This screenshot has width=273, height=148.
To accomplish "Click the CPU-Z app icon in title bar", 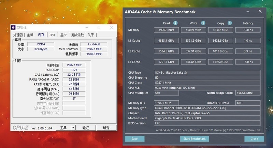I will [13, 28].
